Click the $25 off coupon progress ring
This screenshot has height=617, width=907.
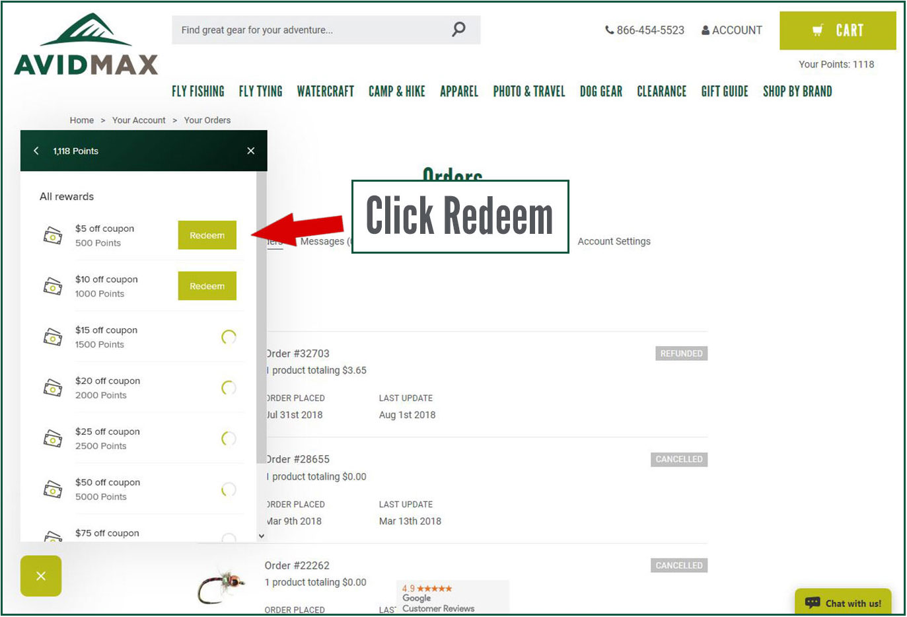[229, 439]
